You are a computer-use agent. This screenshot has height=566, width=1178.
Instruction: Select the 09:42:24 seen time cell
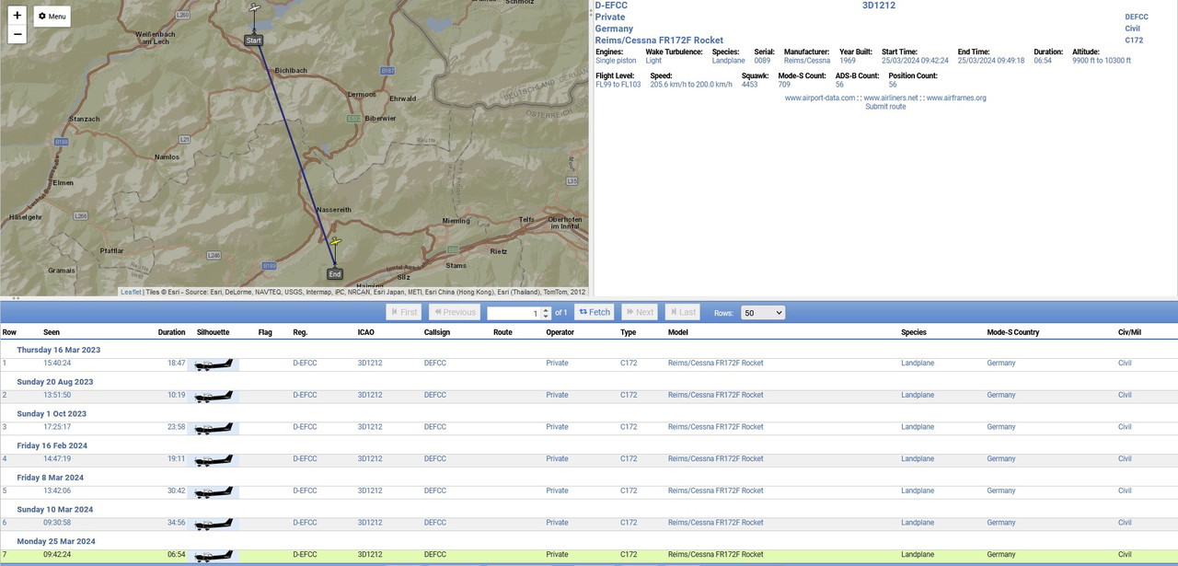click(57, 554)
